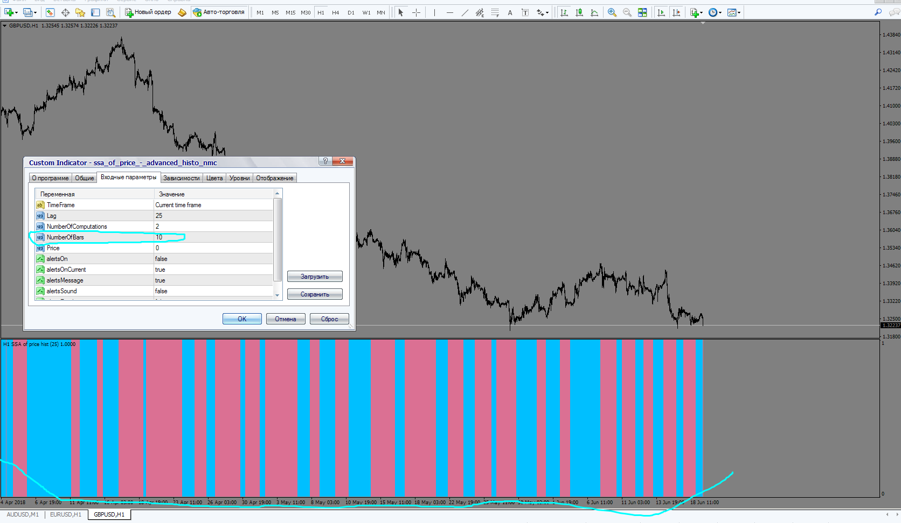Zoom out of the chart
This screenshot has width=901, height=523.
(627, 12)
